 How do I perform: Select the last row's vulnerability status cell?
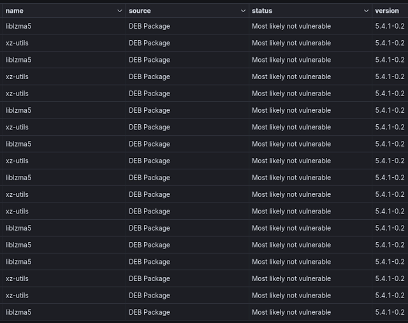pos(291,312)
